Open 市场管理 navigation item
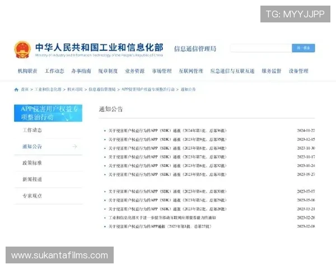Screen dimensions: 336x269 (162, 71)
